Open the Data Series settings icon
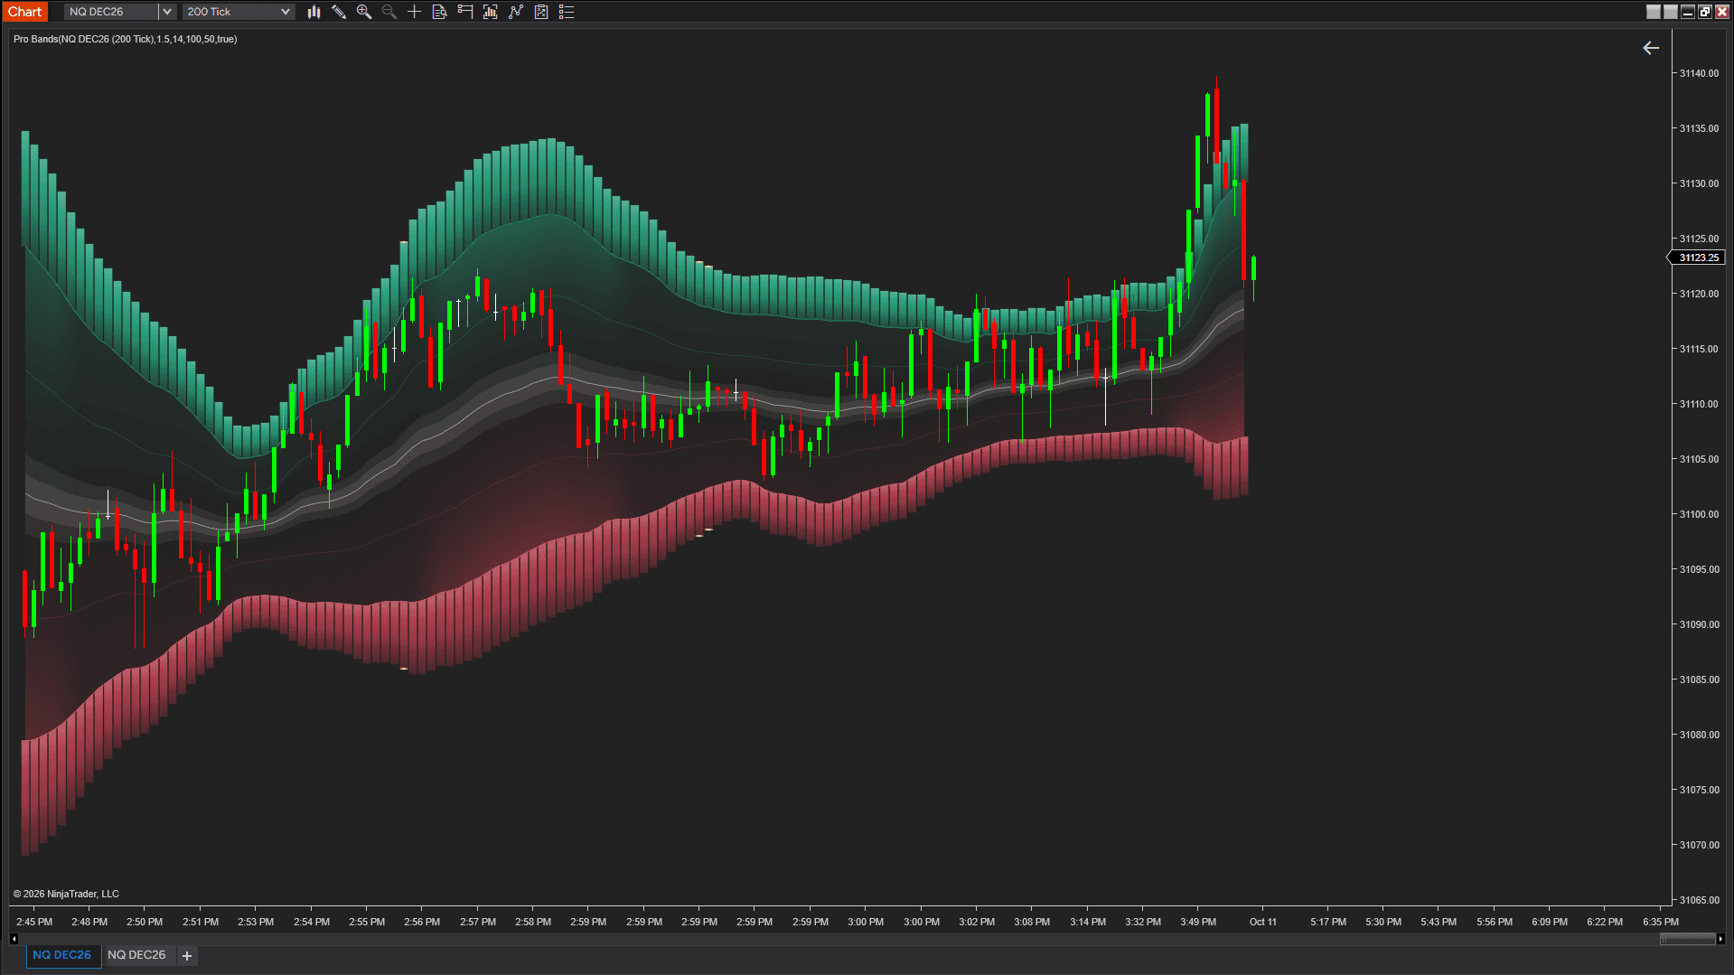This screenshot has height=975, width=1734. (491, 12)
